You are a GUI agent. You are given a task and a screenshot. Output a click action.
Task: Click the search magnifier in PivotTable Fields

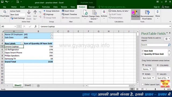coord(169,45)
